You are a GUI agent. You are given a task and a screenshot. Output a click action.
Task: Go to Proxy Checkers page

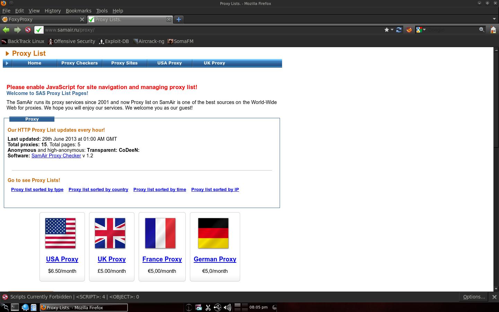79,63
